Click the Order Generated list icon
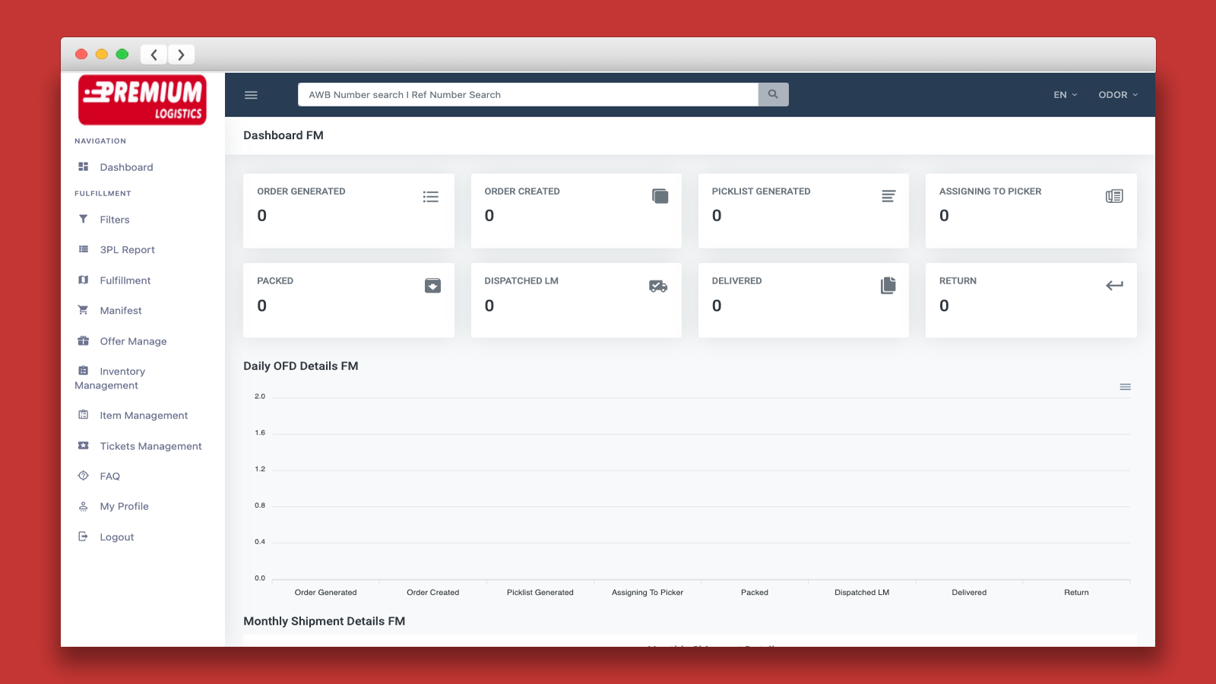The height and width of the screenshot is (684, 1216). [431, 197]
